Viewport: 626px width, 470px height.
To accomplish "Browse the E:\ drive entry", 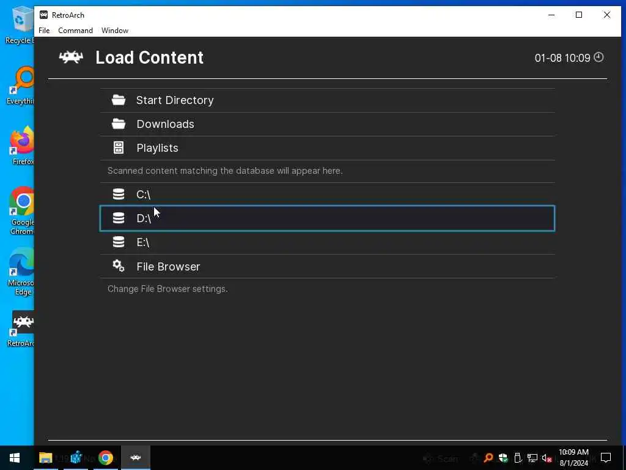I will [x=328, y=242].
